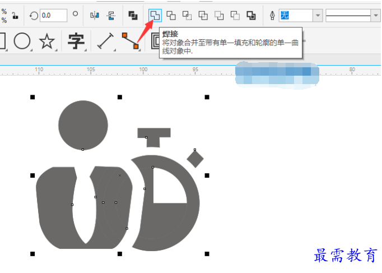This screenshot has height=273, width=382.
Task: Click the Simplify shaping button
Action: [203, 16]
